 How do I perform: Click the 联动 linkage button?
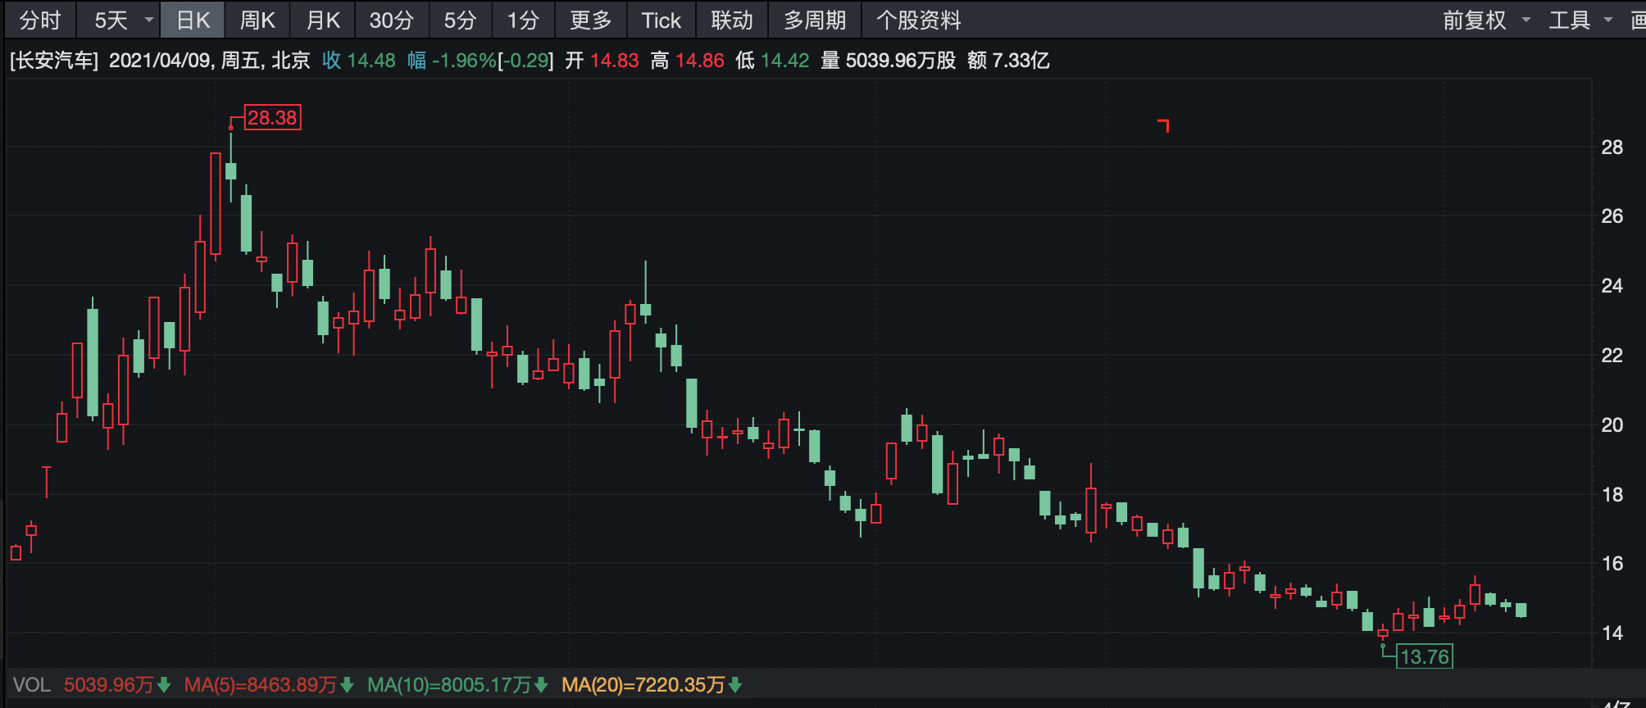tap(731, 20)
